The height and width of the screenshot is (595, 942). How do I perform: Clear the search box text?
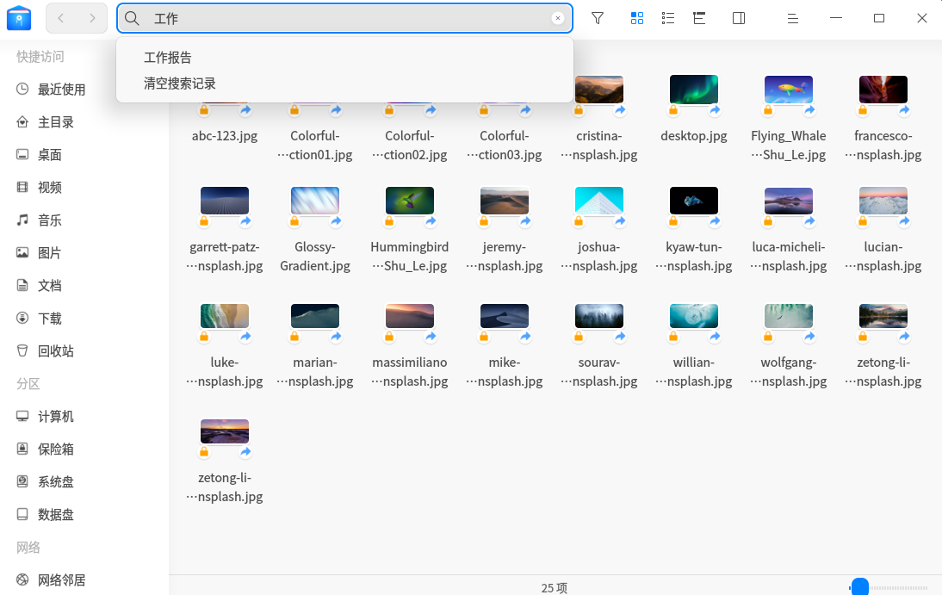[x=558, y=18]
